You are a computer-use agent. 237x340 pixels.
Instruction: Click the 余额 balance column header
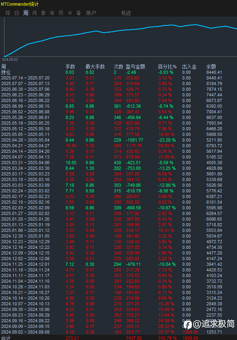click(211, 67)
